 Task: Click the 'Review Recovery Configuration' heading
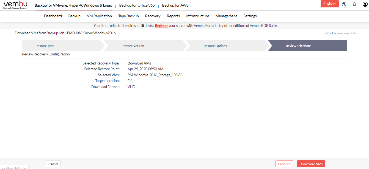coord(46,54)
